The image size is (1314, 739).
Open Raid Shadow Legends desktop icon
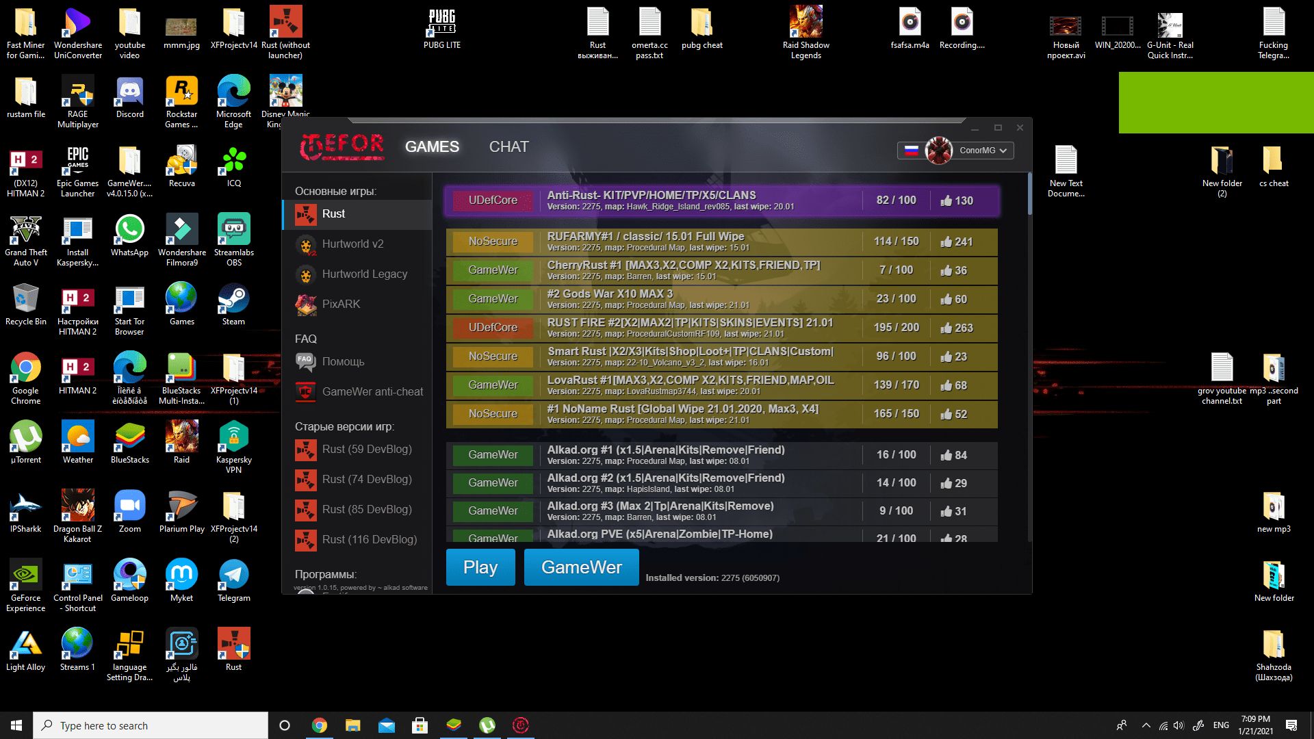(x=806, y=33)
